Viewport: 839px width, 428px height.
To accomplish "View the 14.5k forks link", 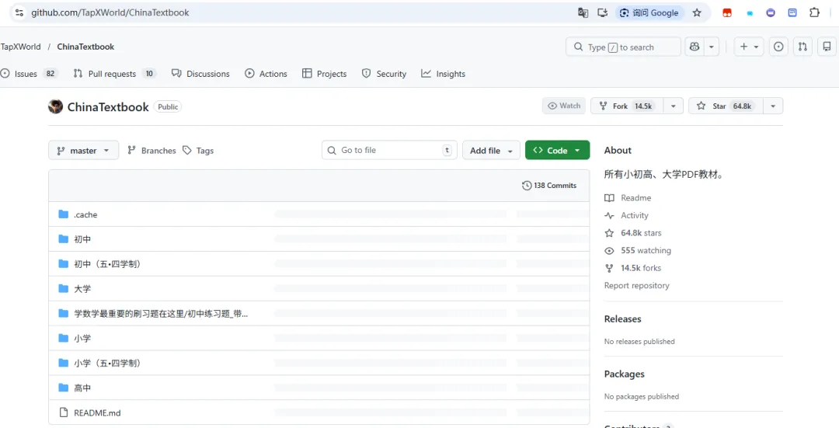I will pyautogui.click(x=632, y=268).
